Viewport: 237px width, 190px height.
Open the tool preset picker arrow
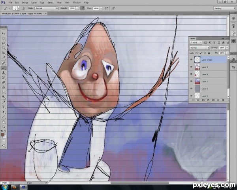pyautogui.click(x=9, y=8)
